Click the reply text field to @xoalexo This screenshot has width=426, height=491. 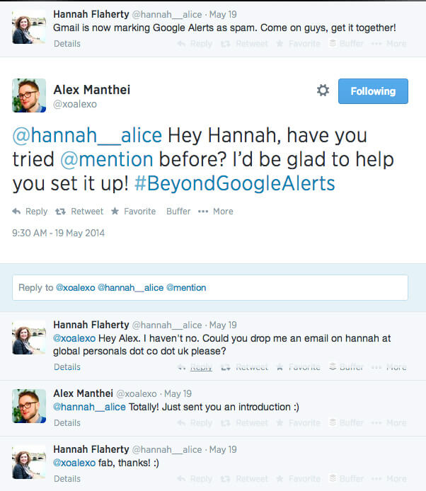point(210,288)
